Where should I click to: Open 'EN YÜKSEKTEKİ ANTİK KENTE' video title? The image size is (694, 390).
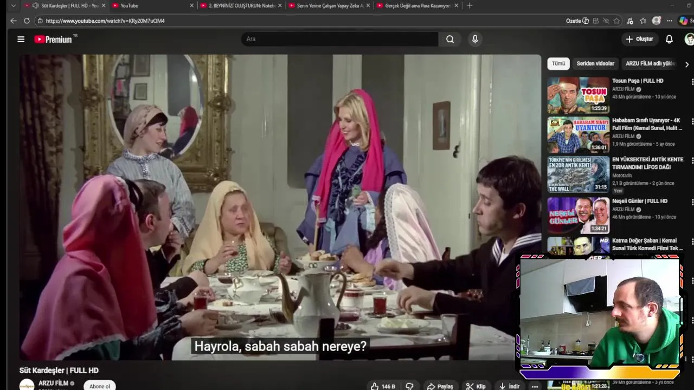point(648,164)
